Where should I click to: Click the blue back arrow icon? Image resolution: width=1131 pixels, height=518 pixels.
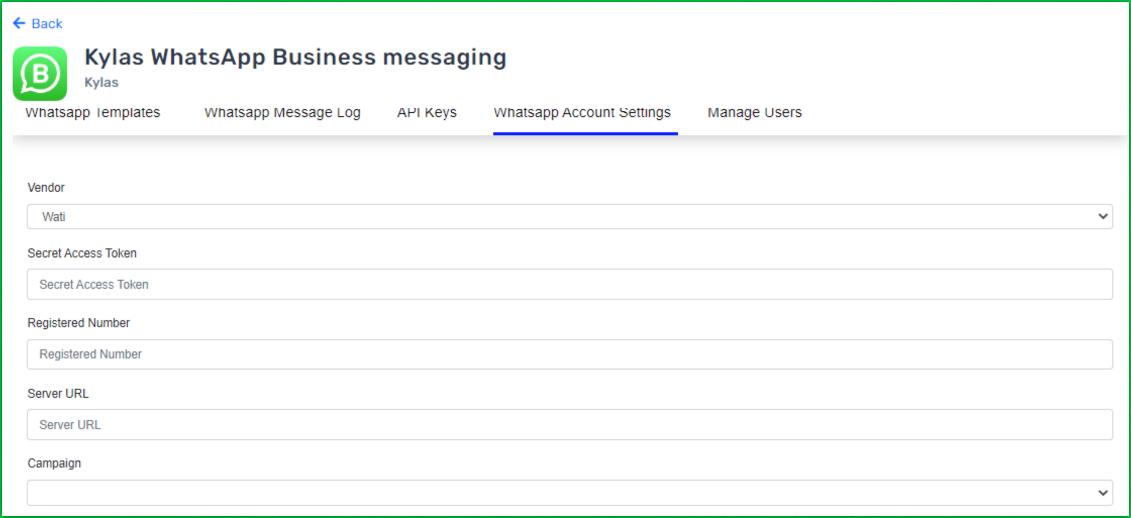tap(19, 23)
